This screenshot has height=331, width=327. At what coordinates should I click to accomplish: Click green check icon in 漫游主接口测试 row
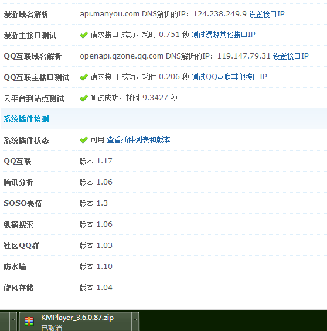coord(84,35)
